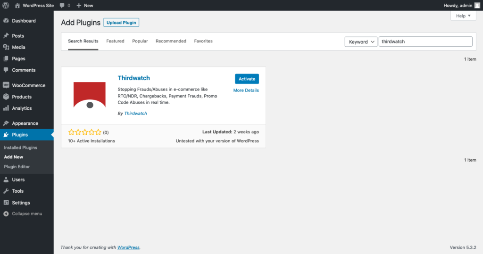Click the Howdy, admin account text
483x254 pixels.
point(458,5)
